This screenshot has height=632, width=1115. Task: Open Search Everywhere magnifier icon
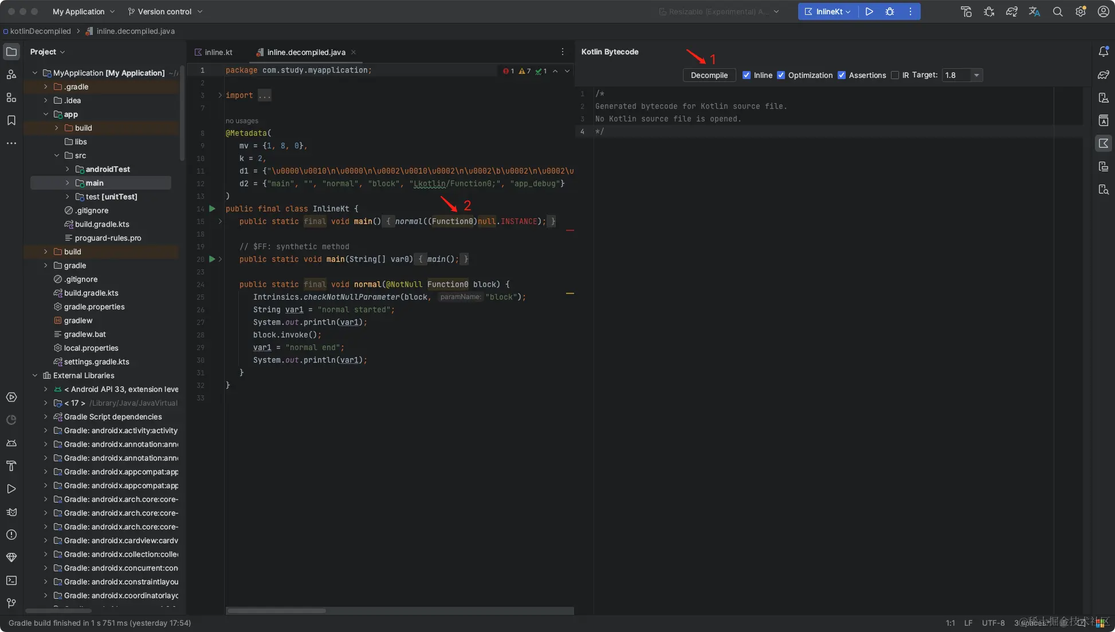click(1058, 11)
